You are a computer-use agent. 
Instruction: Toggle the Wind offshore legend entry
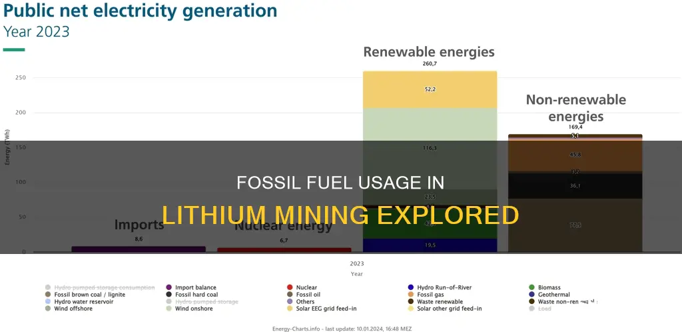[69, 309]
